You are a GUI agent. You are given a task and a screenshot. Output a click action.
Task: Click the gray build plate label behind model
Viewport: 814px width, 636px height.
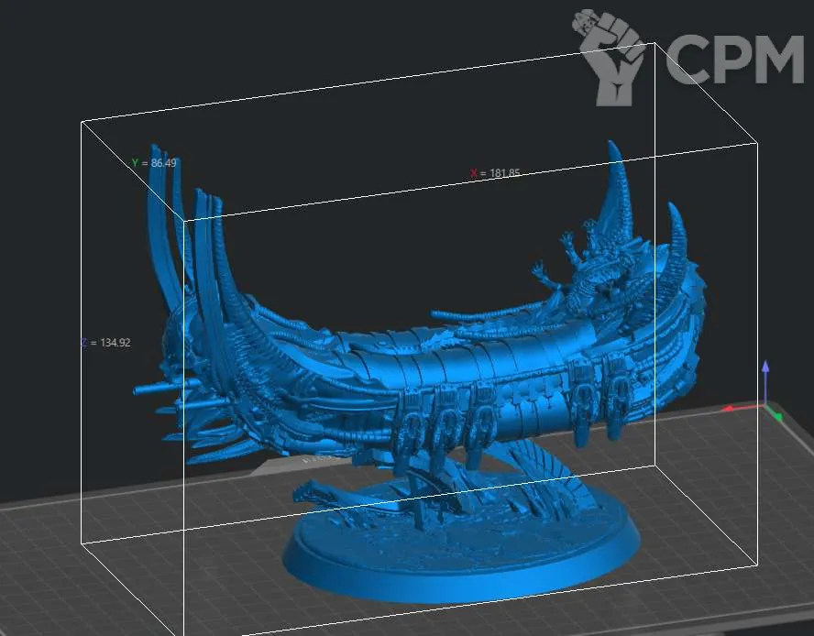(x=275, y=465)
